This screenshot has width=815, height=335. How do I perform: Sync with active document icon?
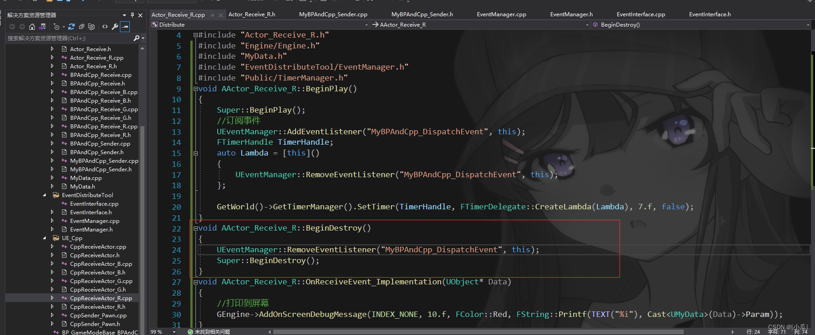[71, 27]
